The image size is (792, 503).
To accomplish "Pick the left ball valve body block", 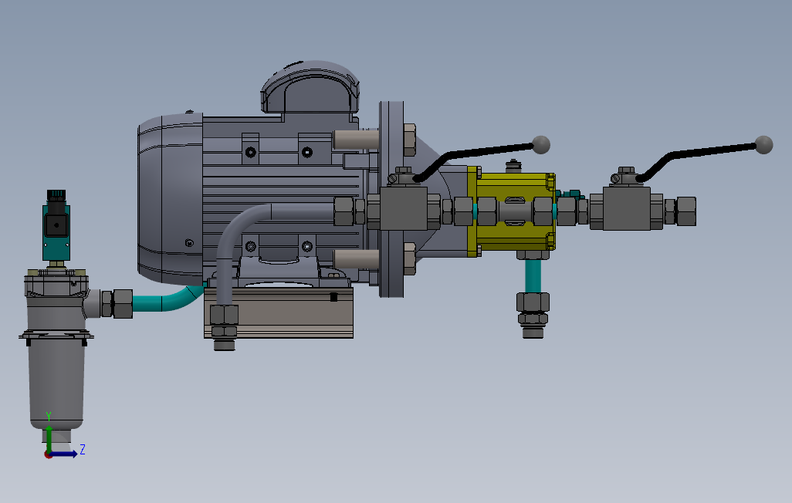I will click(x=404, y=208).
